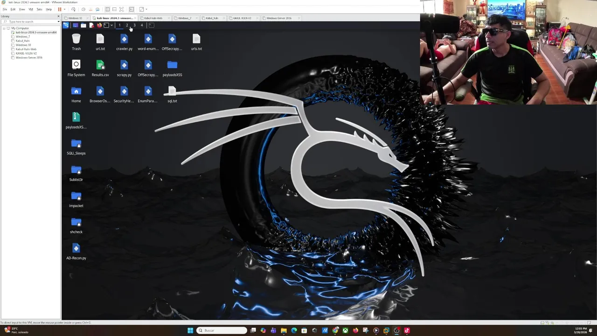Open the View menu
Screen dimensions: 597x336
coord(22,9)
